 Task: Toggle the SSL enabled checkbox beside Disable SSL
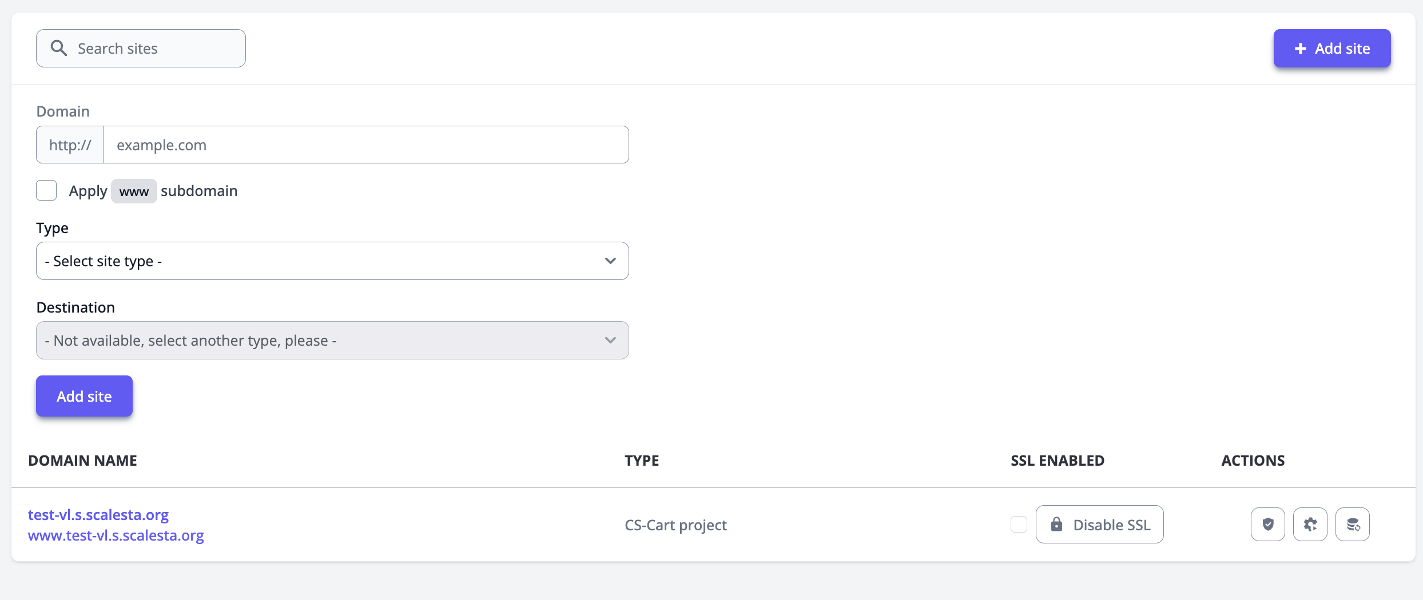1019,524
